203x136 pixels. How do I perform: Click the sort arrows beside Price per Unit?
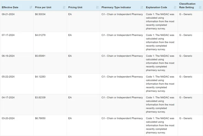(x=64, y=7)
